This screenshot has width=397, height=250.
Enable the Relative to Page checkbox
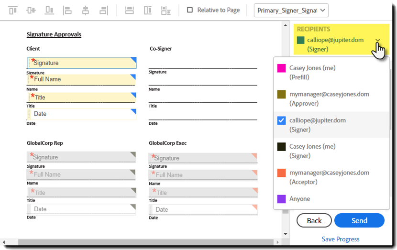click(x=190, y=10)
